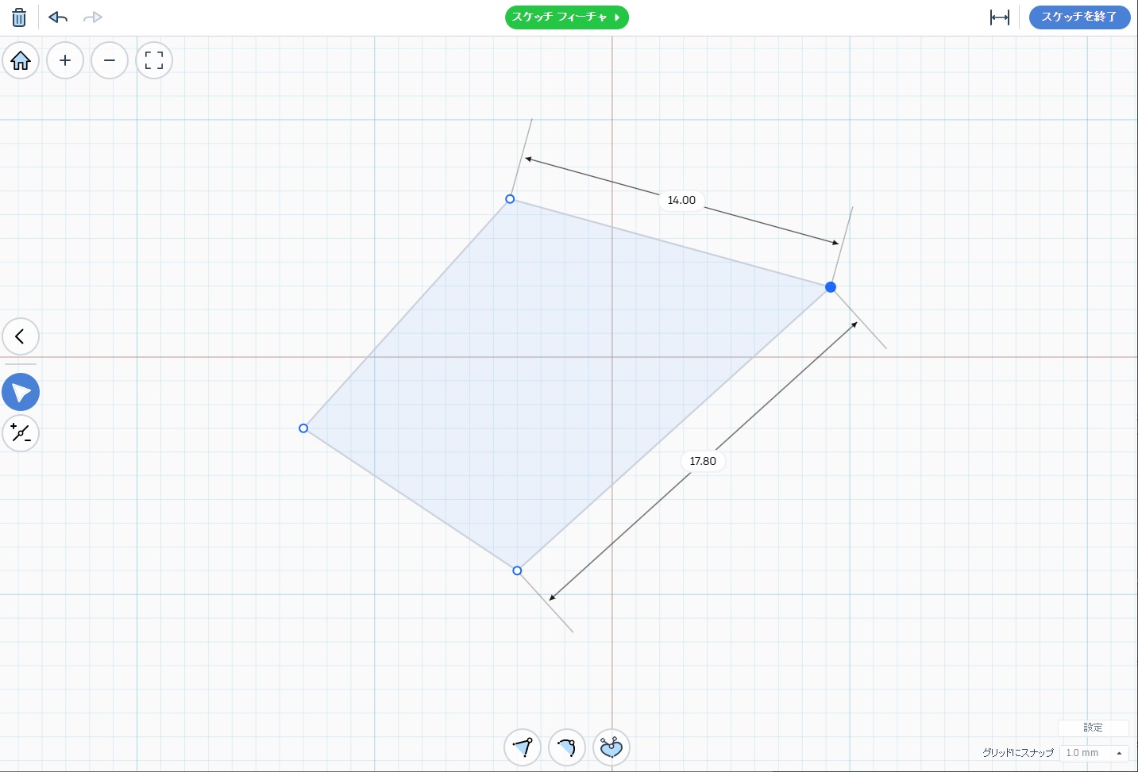Undo the last sketch action
Screen dimensions: 1138x772
coord(58,17)
